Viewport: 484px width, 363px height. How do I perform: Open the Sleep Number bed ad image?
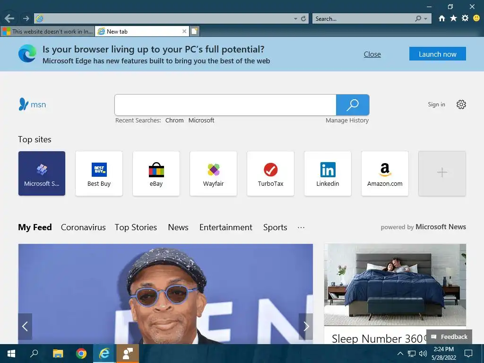tap(395, 285)
